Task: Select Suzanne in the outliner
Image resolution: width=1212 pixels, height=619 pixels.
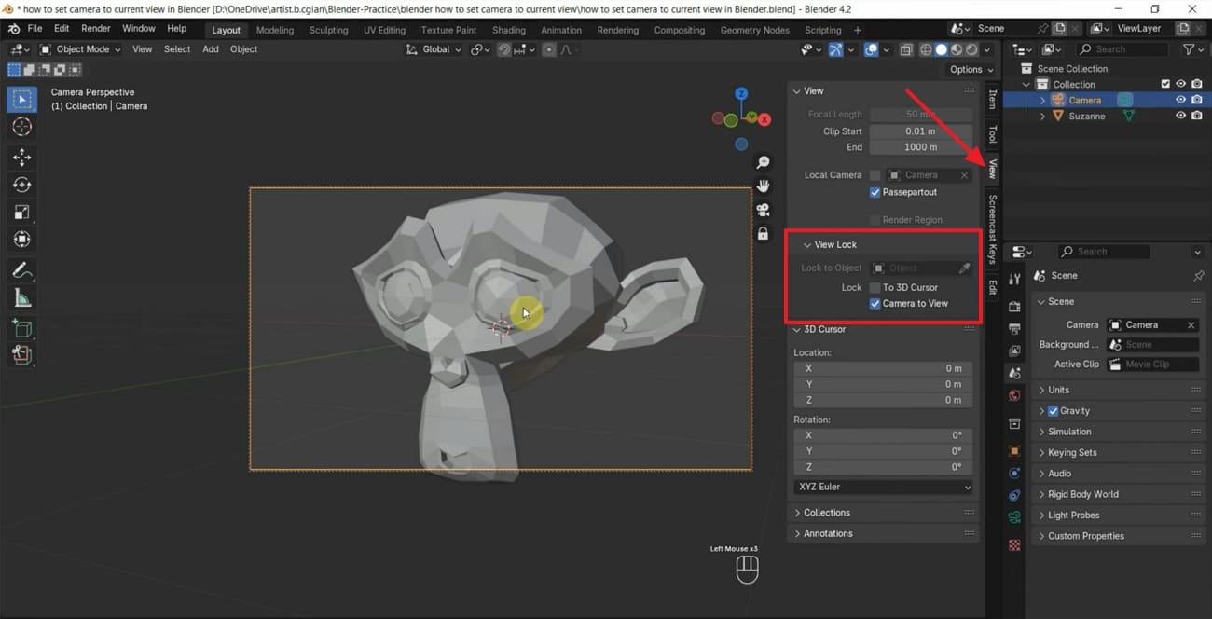Action: click(x=1087, y=116)
